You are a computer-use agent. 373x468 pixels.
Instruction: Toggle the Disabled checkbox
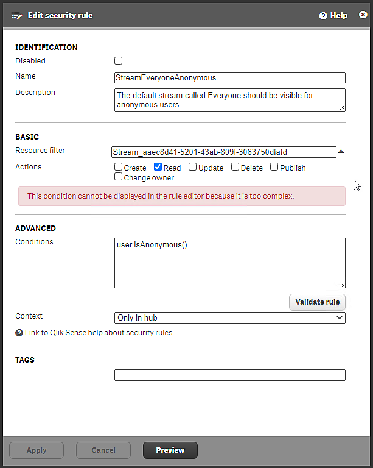click(119, 61)
